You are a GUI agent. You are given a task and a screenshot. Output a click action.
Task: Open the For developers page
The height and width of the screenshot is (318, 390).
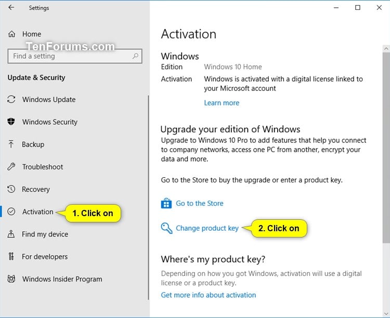pos(45,257)
